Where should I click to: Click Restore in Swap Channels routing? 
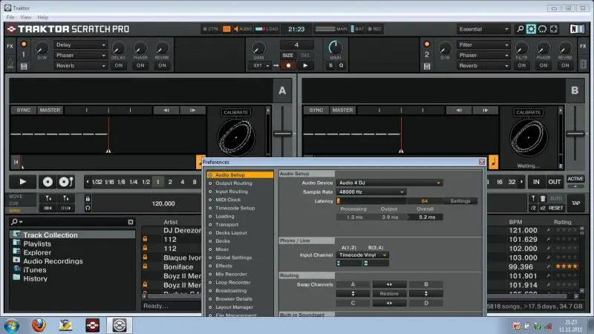(x=389, y=293)
